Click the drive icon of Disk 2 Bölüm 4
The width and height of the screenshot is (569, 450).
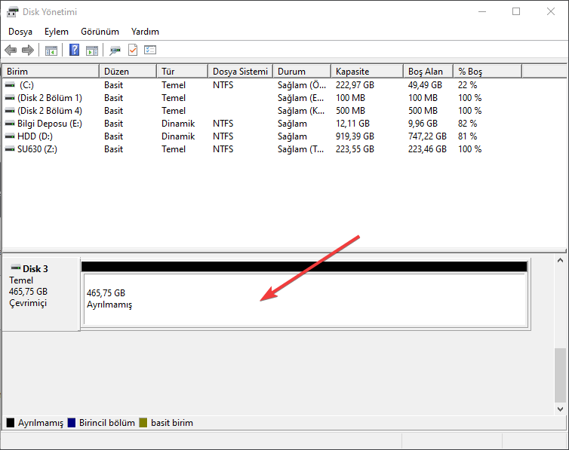[10, 111]
